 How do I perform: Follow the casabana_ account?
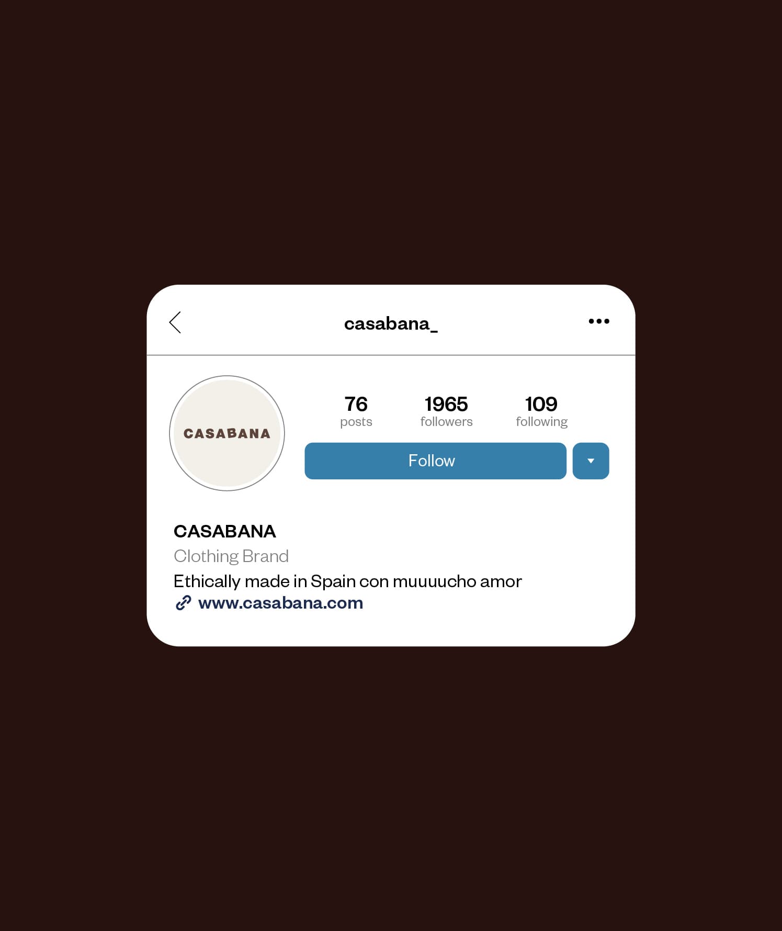coord(435,461)
